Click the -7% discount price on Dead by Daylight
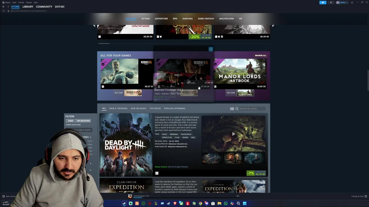The image size is (369, 207). click(x=256, y=173)
